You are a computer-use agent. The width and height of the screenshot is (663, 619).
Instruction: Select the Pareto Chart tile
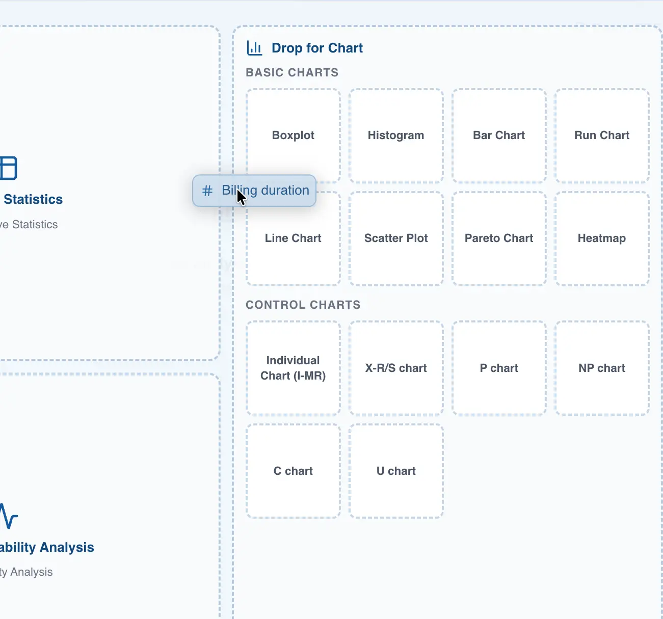point(499,238)
